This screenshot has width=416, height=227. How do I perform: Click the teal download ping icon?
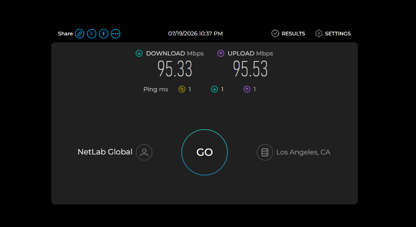tap(214, 89)
